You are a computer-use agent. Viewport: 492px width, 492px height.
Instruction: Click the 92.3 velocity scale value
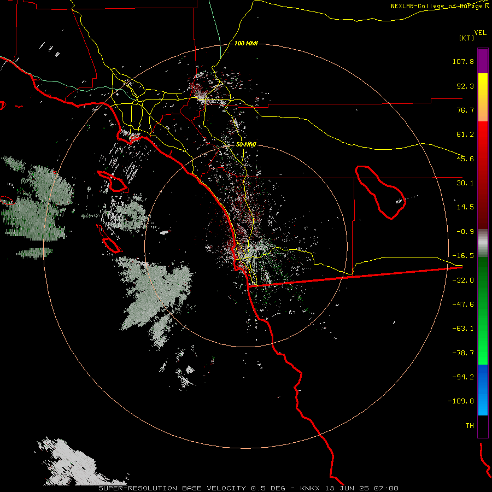tap(465, 86)
